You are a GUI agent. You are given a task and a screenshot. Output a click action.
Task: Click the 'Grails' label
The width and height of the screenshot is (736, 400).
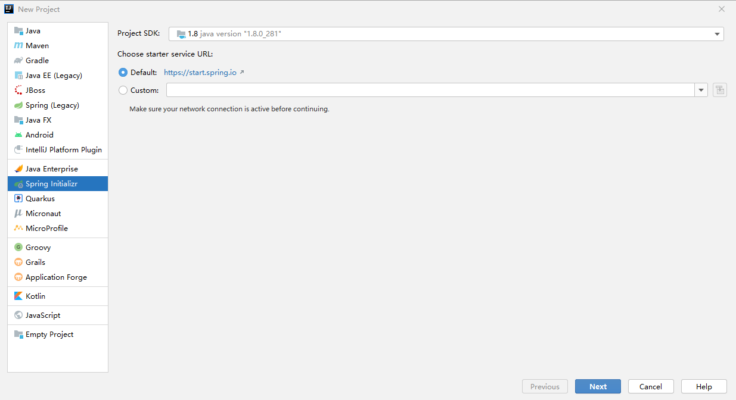[35, 262]
